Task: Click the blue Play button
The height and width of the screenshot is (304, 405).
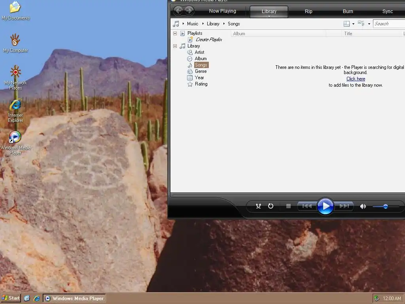Action: pyautogui.click(x=325, y=206)
